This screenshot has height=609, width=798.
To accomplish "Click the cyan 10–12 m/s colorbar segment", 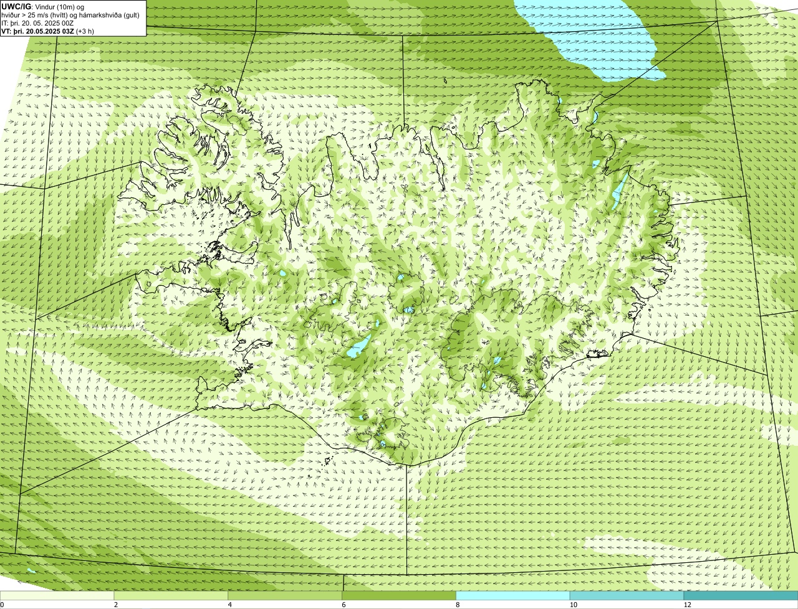I will click(x=627, y=596).
